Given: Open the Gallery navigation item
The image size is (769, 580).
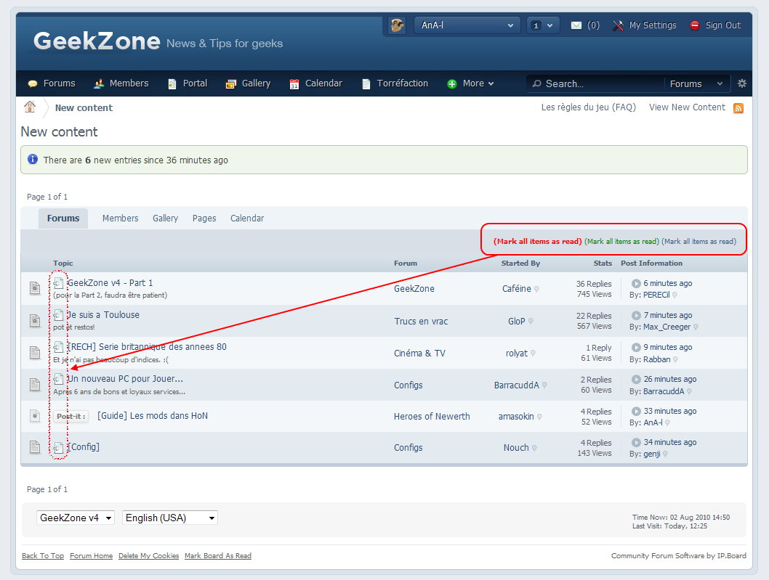Looking at the screenshot, I should [x=248, y=83].
